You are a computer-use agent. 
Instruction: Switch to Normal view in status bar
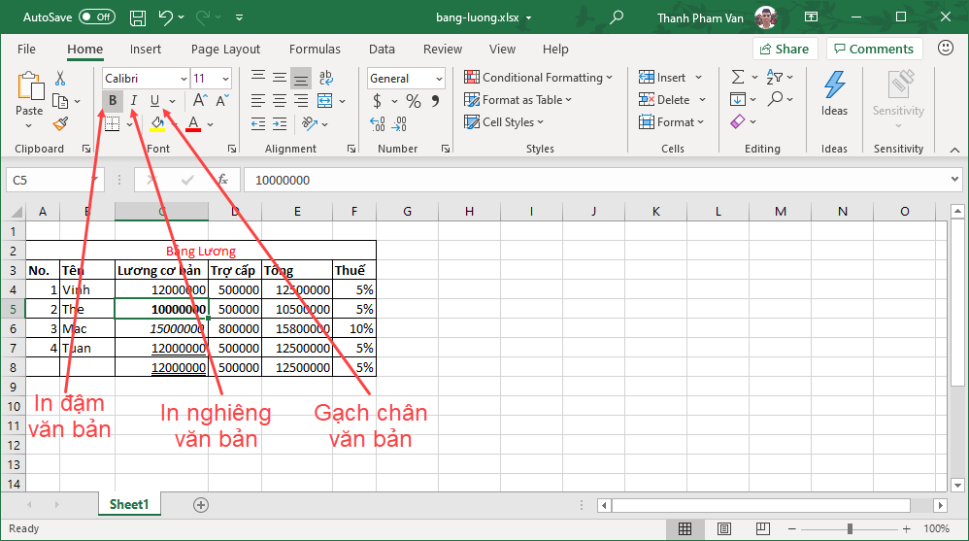pyautogui.click(x=685, y=528)
